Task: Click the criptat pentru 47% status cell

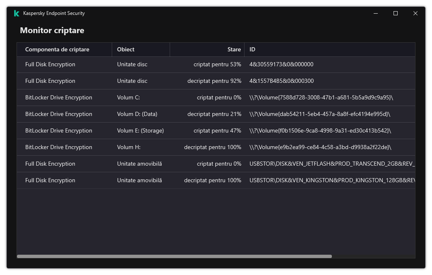Action: point(217,131)
